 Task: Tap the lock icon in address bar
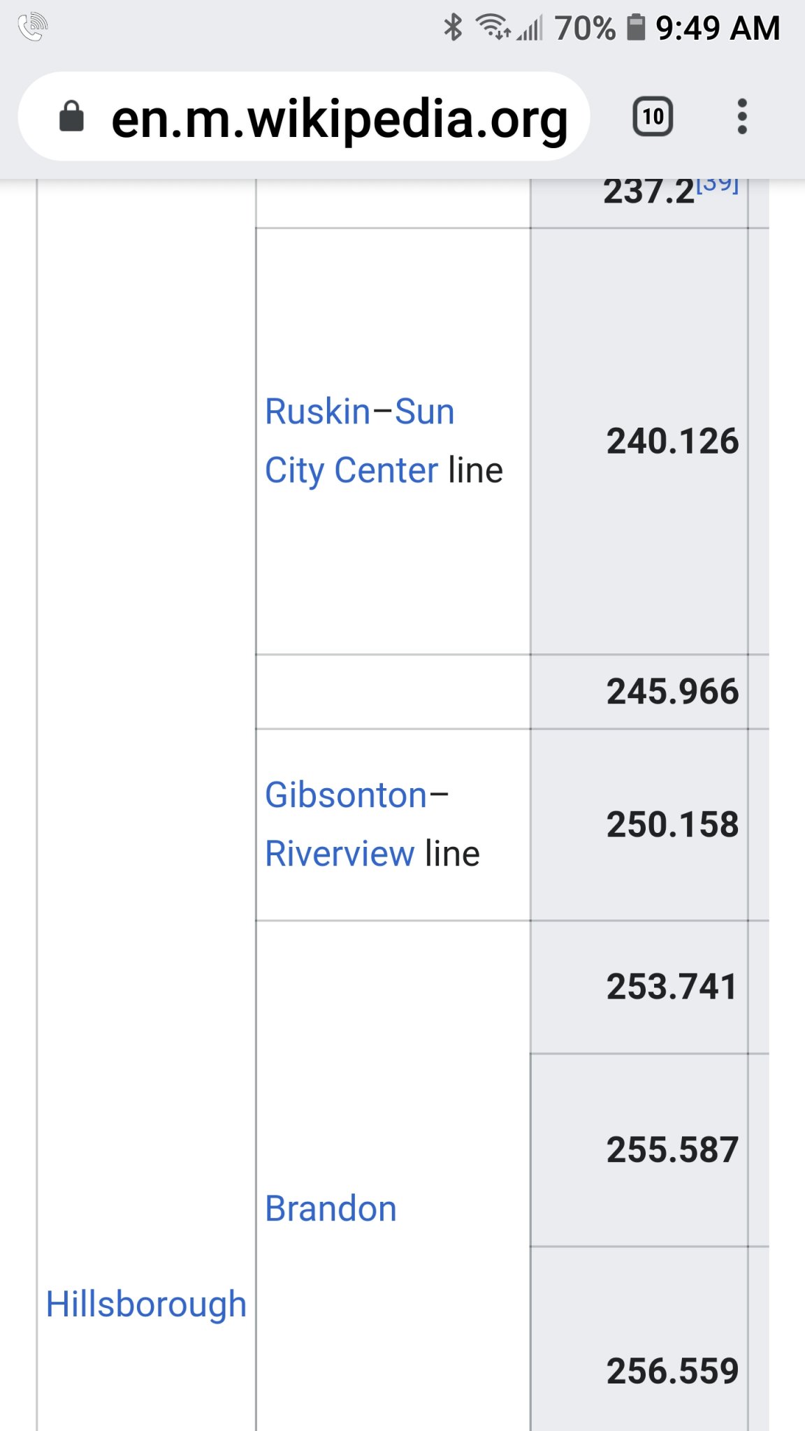[71, 116]
